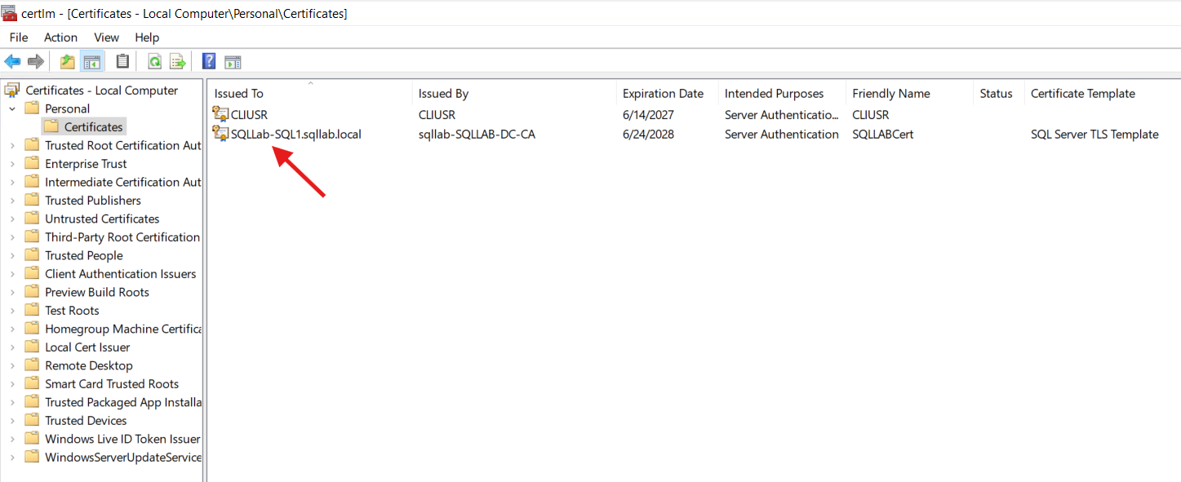
Task: Expand the Trusted People node
Action: pos(12,255)
